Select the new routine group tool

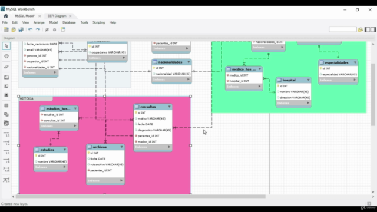click(6, 123)
